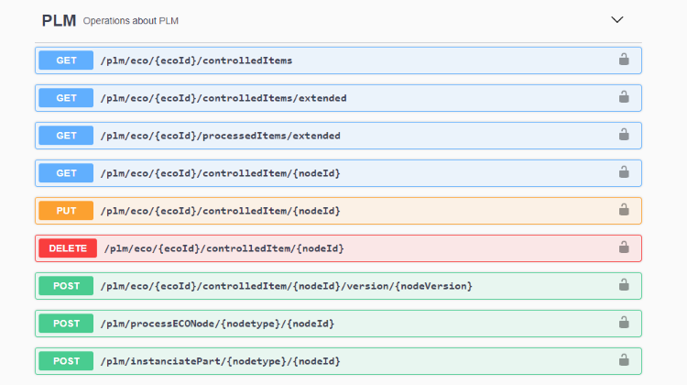Click the red DELETE method badge
687x385 pixels.
68,248
